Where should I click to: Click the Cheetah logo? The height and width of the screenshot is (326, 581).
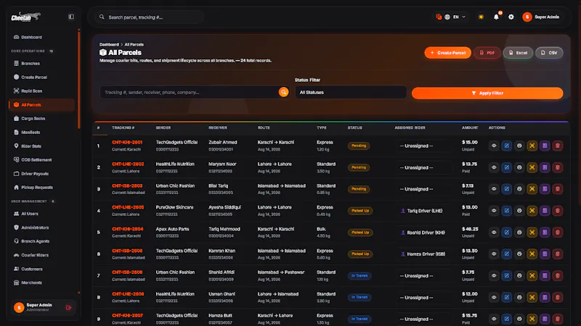[25, 17]
